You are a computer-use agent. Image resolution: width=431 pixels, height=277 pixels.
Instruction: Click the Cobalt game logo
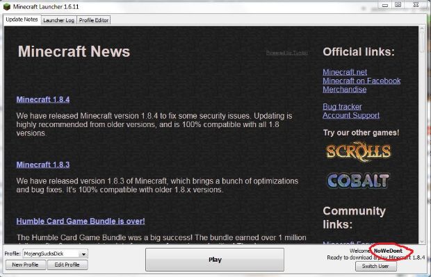(358, 181)
